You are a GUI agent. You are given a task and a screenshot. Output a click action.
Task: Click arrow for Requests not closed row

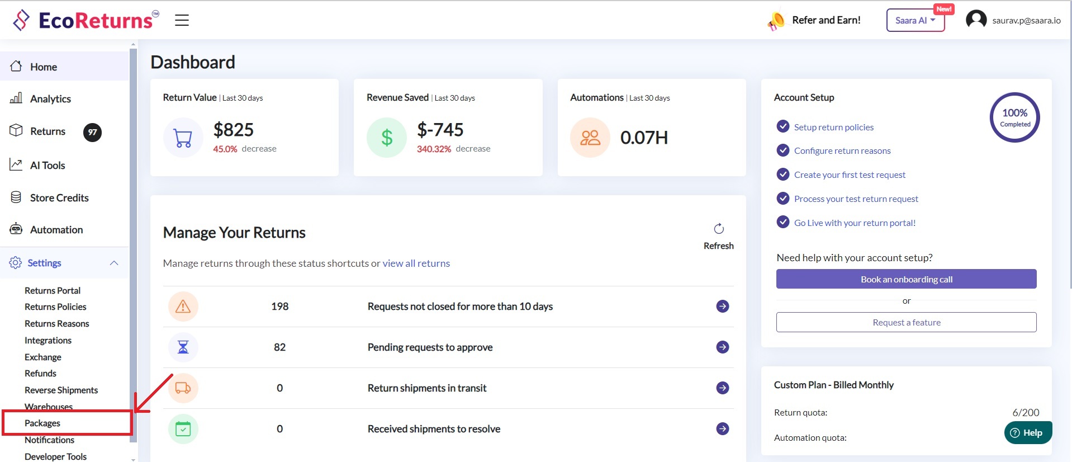pyautogui.click(x=722, y=307)
